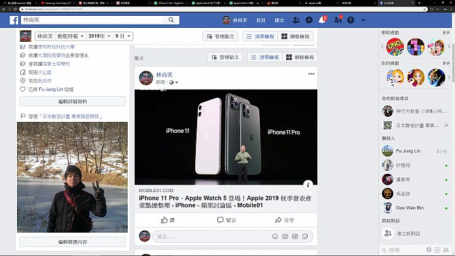
Task: Open the 9月 month dropdown
Action: pyautogui.click(x=123, y=36)
